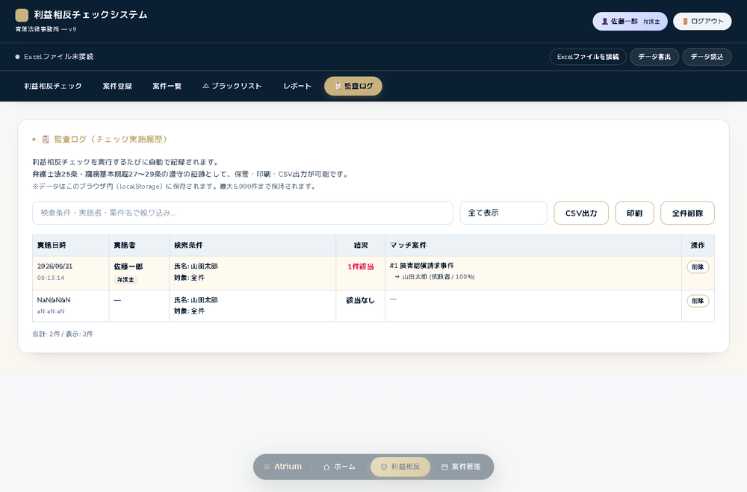Screen dimensions: 747x492
Task: Click the 09:13:14 time value
Action: pos(51,278)
